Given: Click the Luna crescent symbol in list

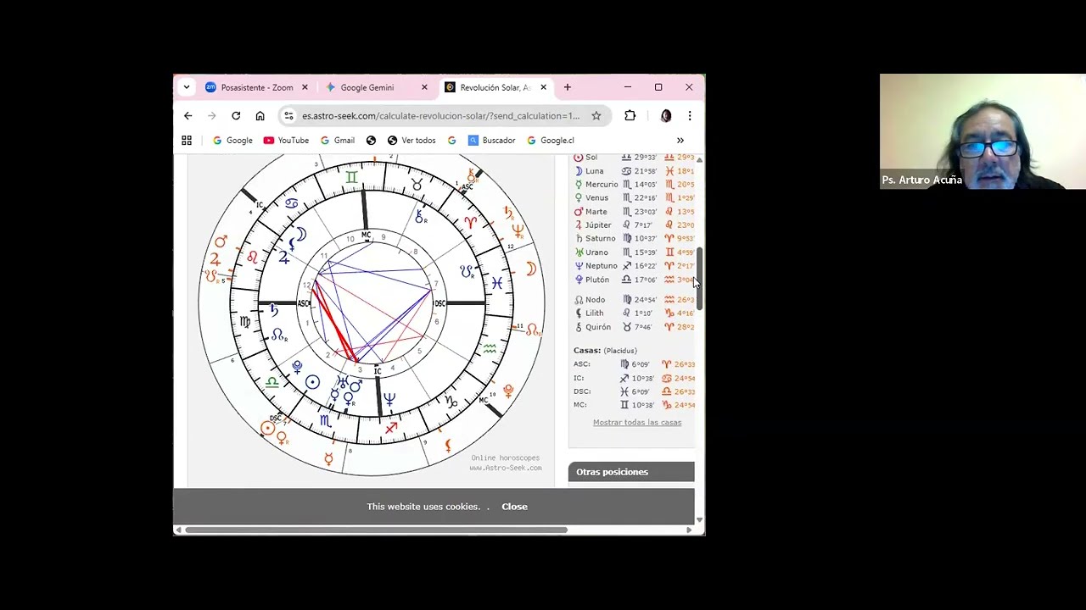Looking at the screenshot, I should pos(579,171).
